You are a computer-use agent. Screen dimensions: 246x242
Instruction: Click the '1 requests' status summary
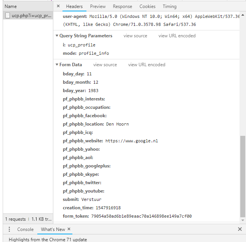(15, 219)
